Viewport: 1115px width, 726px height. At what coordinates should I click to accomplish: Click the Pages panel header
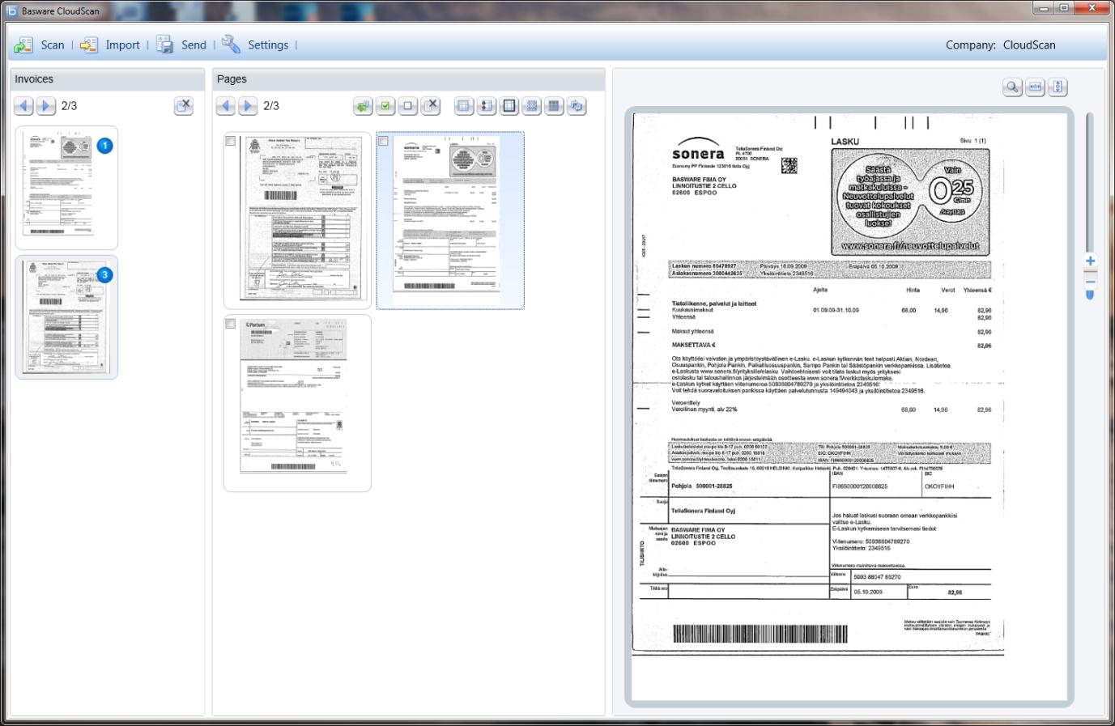pyautogui.click(x=408, y=79)
